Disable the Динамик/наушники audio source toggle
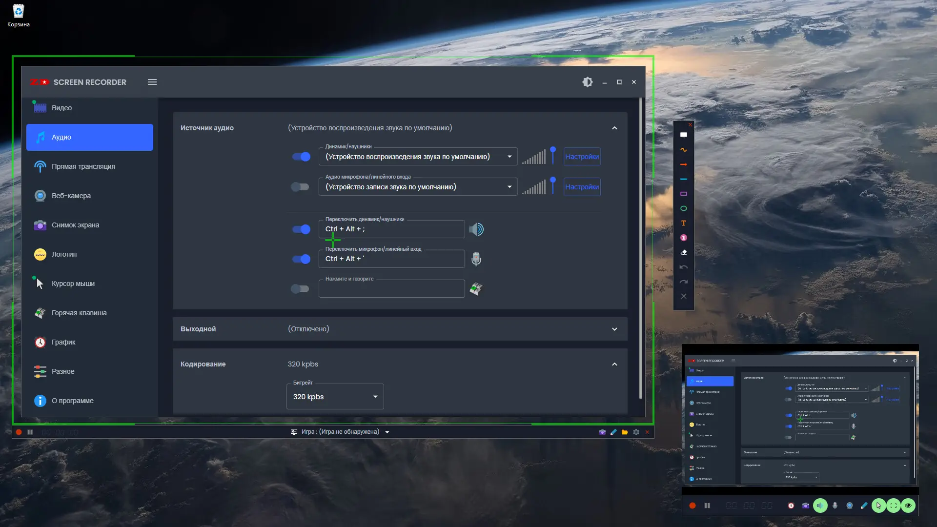The image size is (937, 527). (301, 157)
